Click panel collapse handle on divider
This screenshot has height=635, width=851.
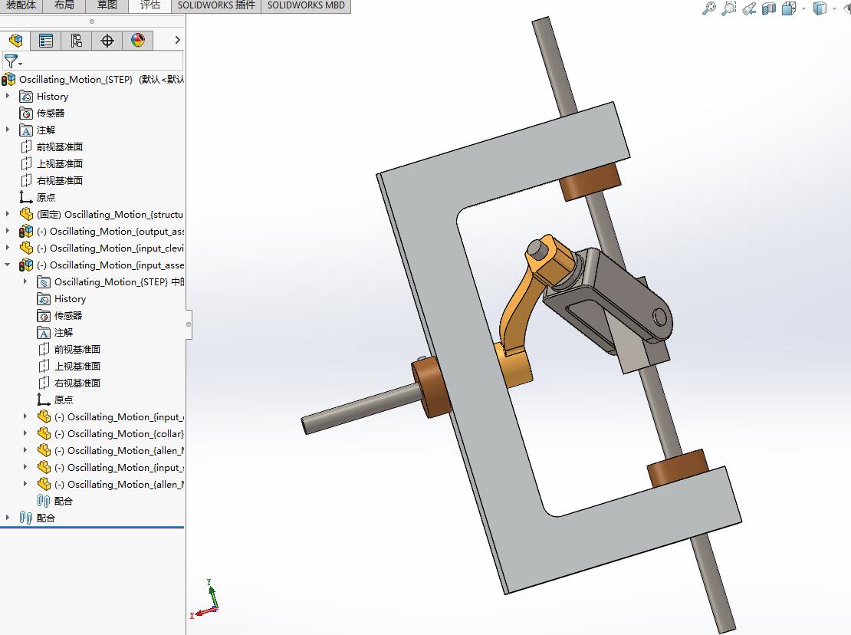[x=189, y=324]
